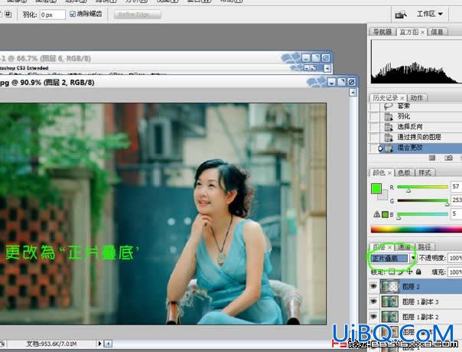Hide the 图层 1 副本 2 layer
Viewport: 462px width, 352px height.
point(373,316)
